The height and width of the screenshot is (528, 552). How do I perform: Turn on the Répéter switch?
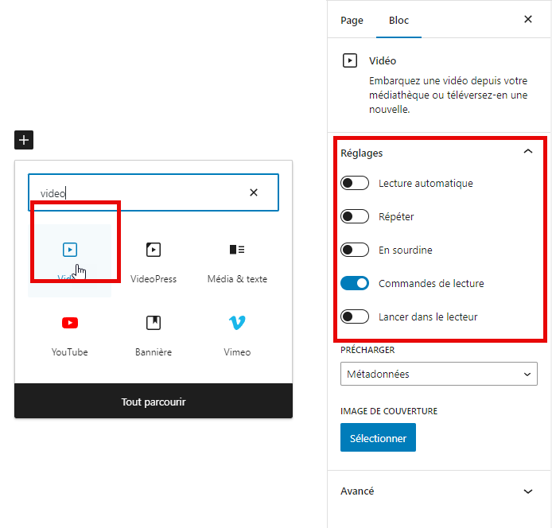coord(355,217)
